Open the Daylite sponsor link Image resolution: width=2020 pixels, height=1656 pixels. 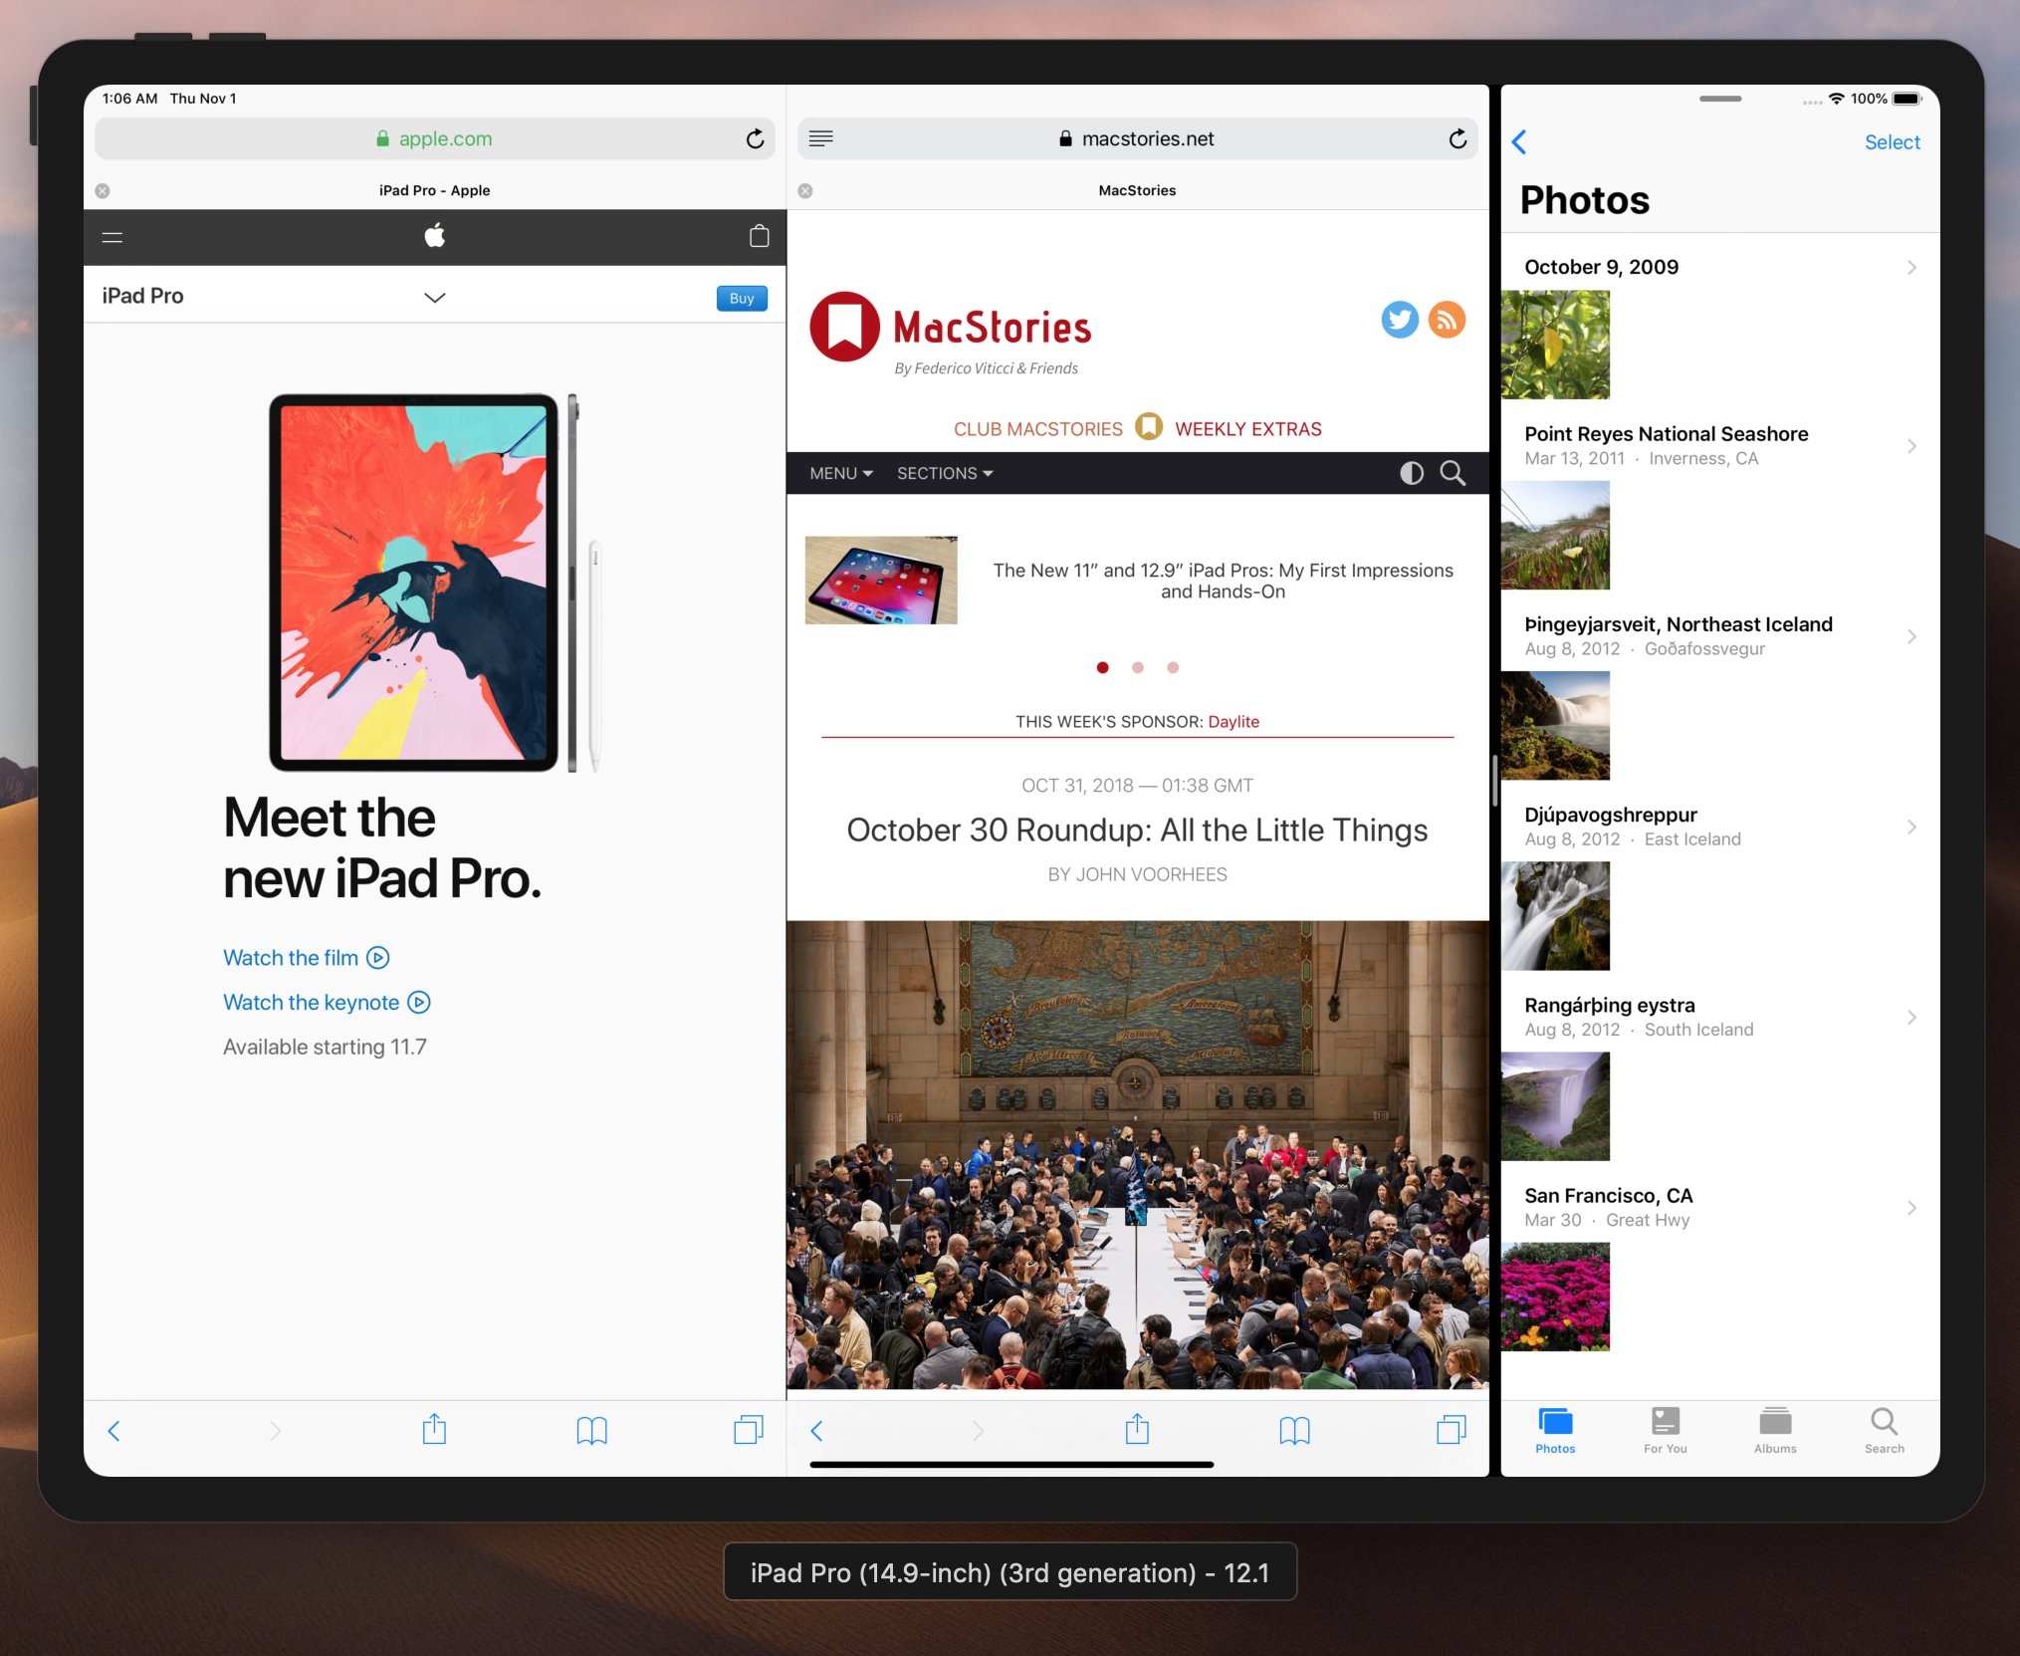click(1234, 721)
